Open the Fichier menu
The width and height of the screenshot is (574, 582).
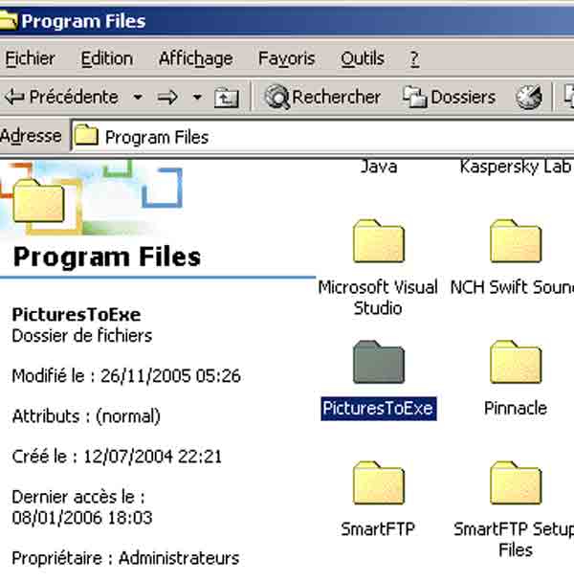click(x=30, y=58)
